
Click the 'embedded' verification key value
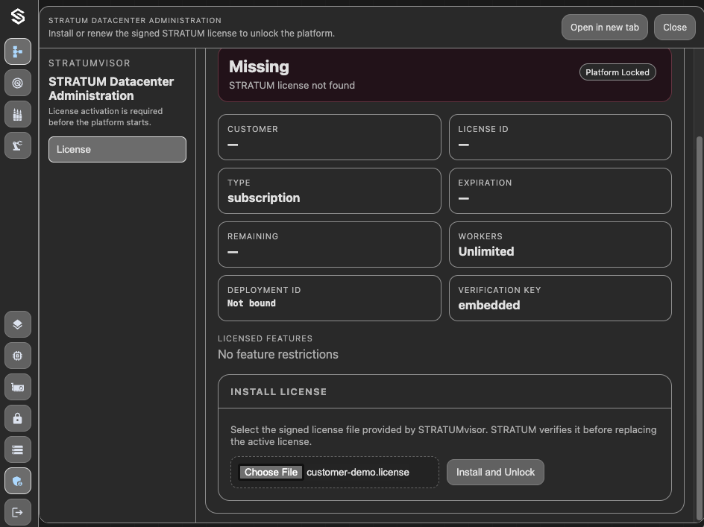tap(489, 306)
